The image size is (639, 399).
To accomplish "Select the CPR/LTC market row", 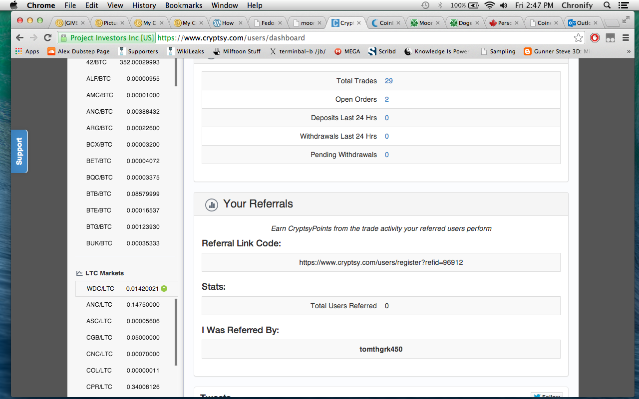I will 123,387.
